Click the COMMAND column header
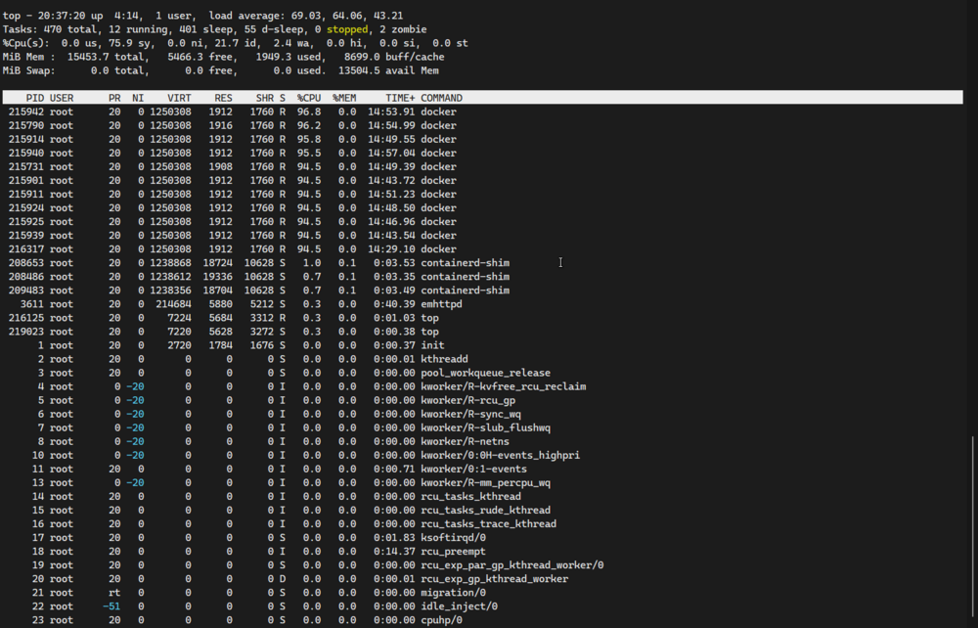Image resolution: width=978 pixels, height=628 pixels. (x=442, y=98)
